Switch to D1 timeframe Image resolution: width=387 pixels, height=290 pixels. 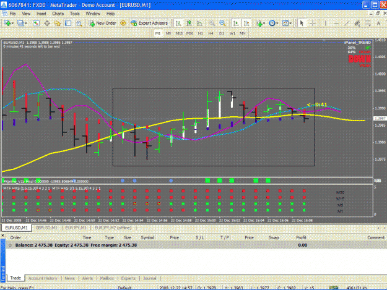(x=222, y=33)
